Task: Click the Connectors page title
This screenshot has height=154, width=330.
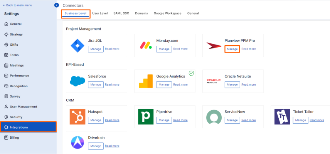Action: [73, 6]
